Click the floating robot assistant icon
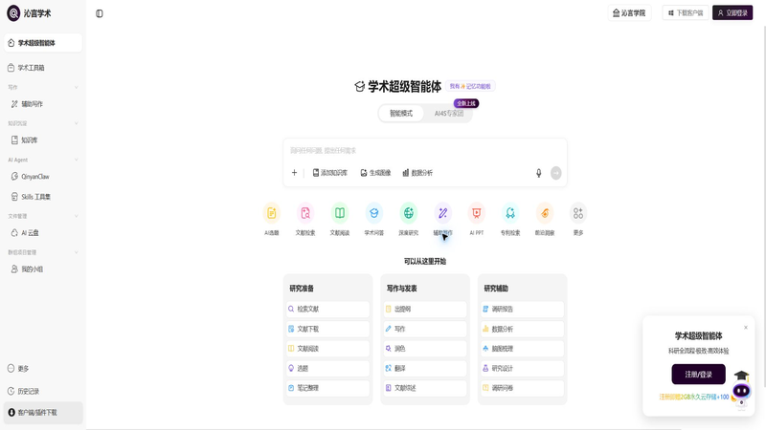The height and width of the screenshot is (430, 766). click(741, 391)
